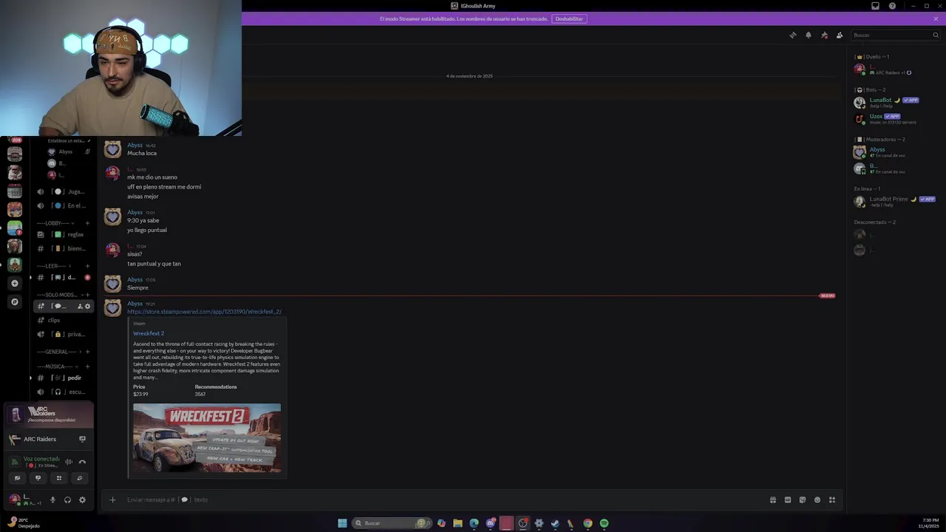Open the Discord help icon
Screen dimensions: 946x532
[x=892, y=6]
